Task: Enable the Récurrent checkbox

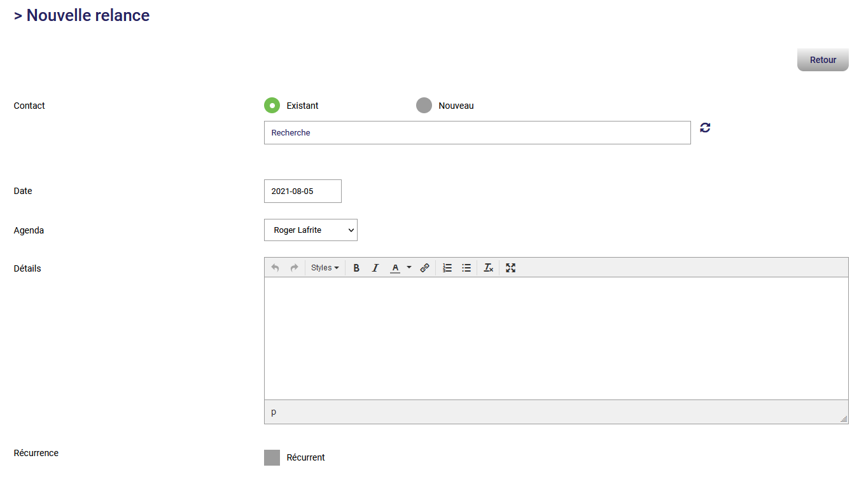Action: (272, 457)
